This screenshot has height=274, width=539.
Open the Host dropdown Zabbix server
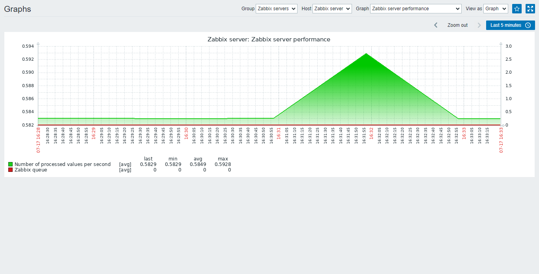click(332, 9)
